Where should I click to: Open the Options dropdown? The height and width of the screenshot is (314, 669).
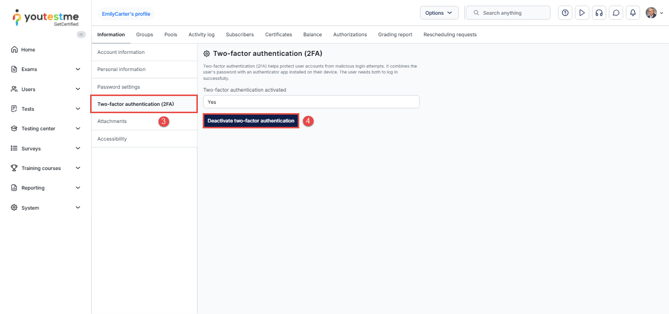pyautogui.click(x=439, y=13)
